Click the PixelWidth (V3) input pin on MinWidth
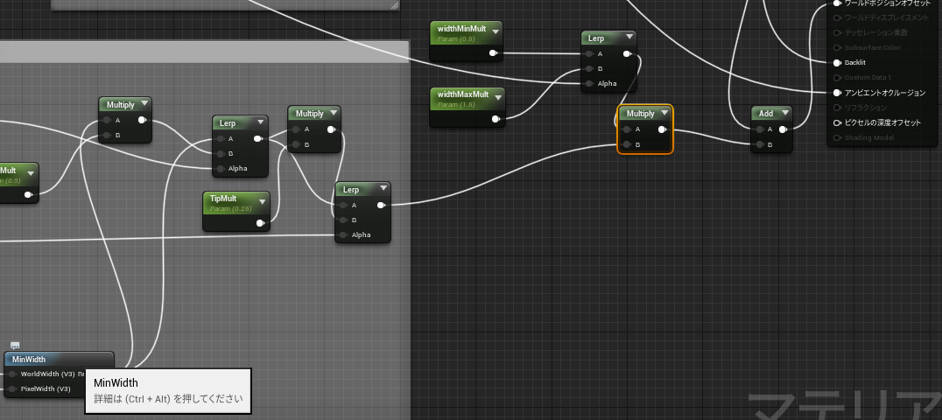The width and height of the screenshot is (942, 420). click(12, 388)
